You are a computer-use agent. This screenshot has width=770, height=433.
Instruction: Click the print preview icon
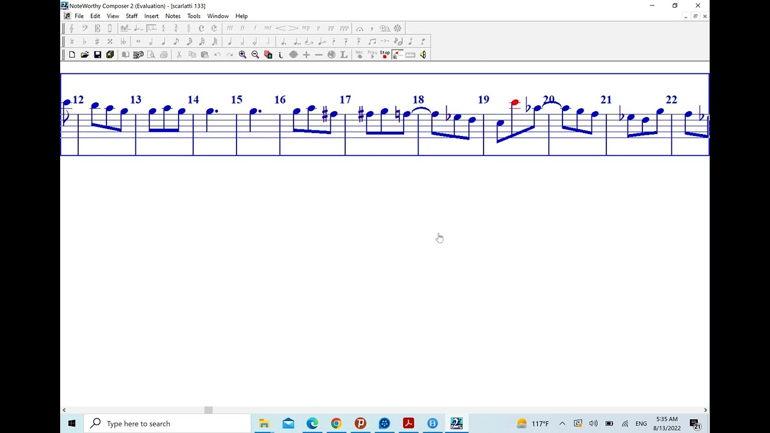(x=151, y=55)
